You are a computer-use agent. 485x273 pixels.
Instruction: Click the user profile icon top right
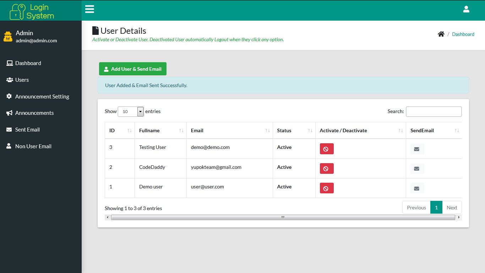[x=466, y=9]
